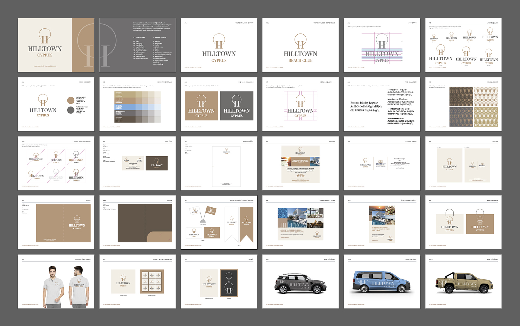Image resolution: width=520 pixels, height=326 pixels.
Task: Open the color standards palette page
Action: (137, 104)
